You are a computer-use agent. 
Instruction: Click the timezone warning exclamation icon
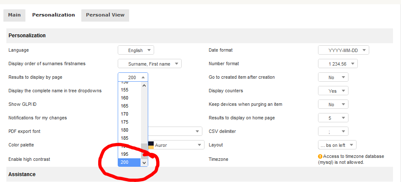(320, 157)
